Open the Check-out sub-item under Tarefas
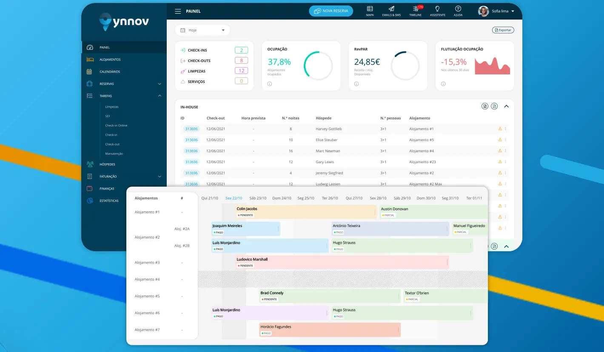 point(112,144)
